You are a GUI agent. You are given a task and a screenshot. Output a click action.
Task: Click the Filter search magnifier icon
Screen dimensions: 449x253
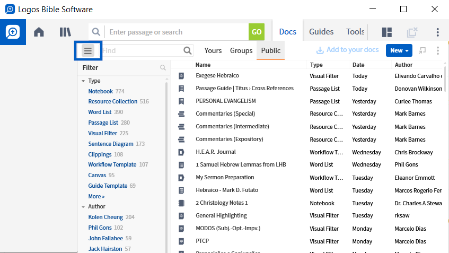point(163,67)
